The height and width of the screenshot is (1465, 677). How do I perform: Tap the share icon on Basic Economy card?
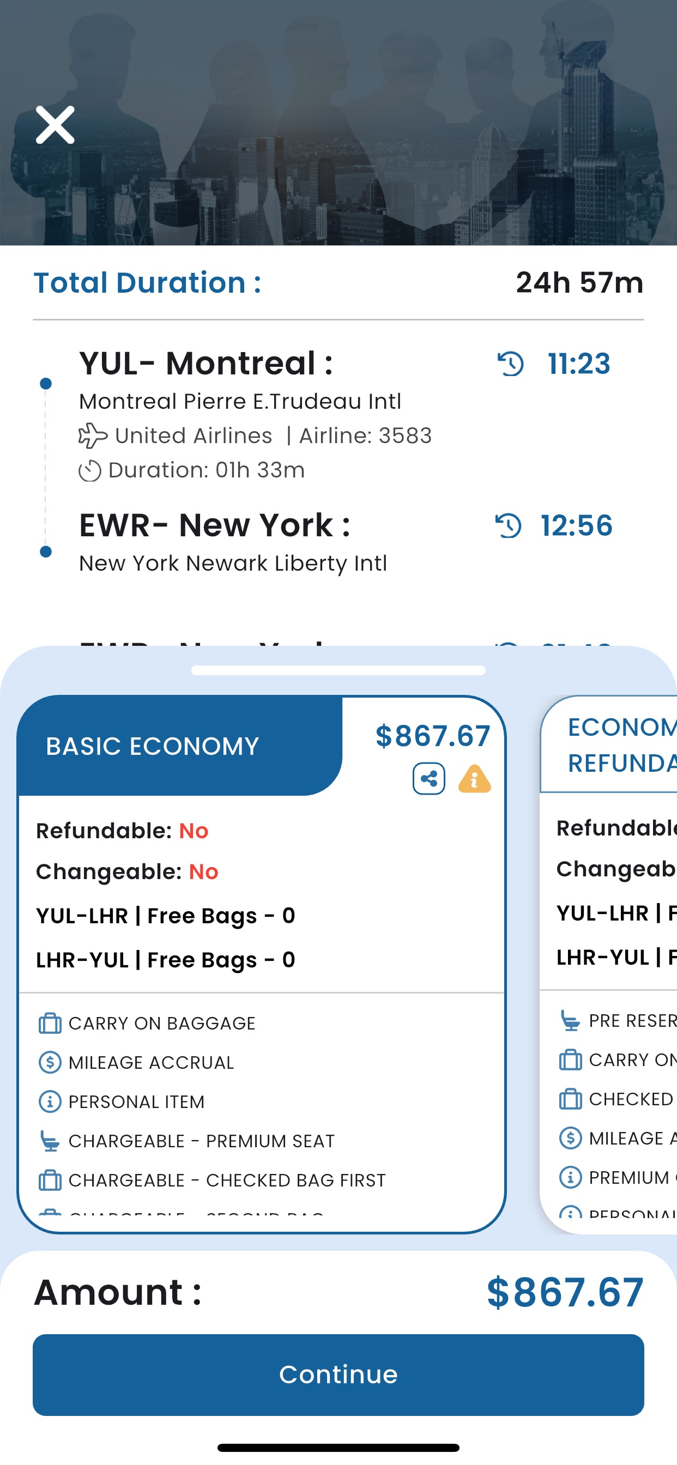[429, 779]
